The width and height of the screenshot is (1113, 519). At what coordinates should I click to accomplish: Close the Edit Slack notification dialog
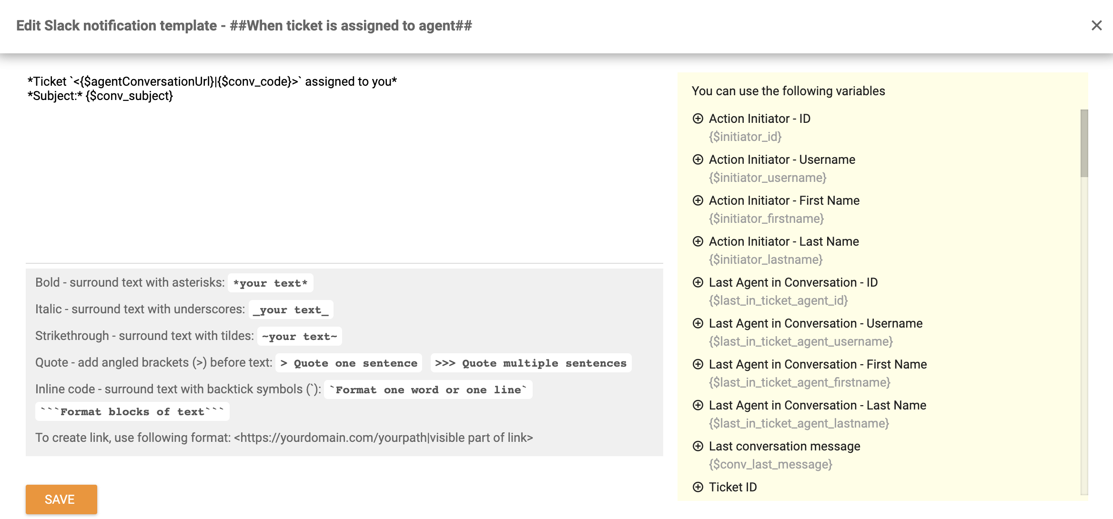point(1097,25)
